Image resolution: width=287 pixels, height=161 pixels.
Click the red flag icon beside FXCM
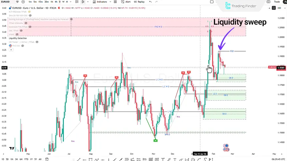tap(59, 8)
